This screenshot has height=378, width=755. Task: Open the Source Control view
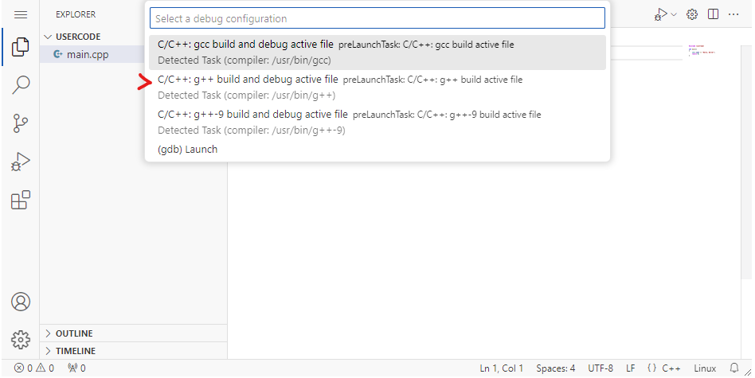pos(20,123)
